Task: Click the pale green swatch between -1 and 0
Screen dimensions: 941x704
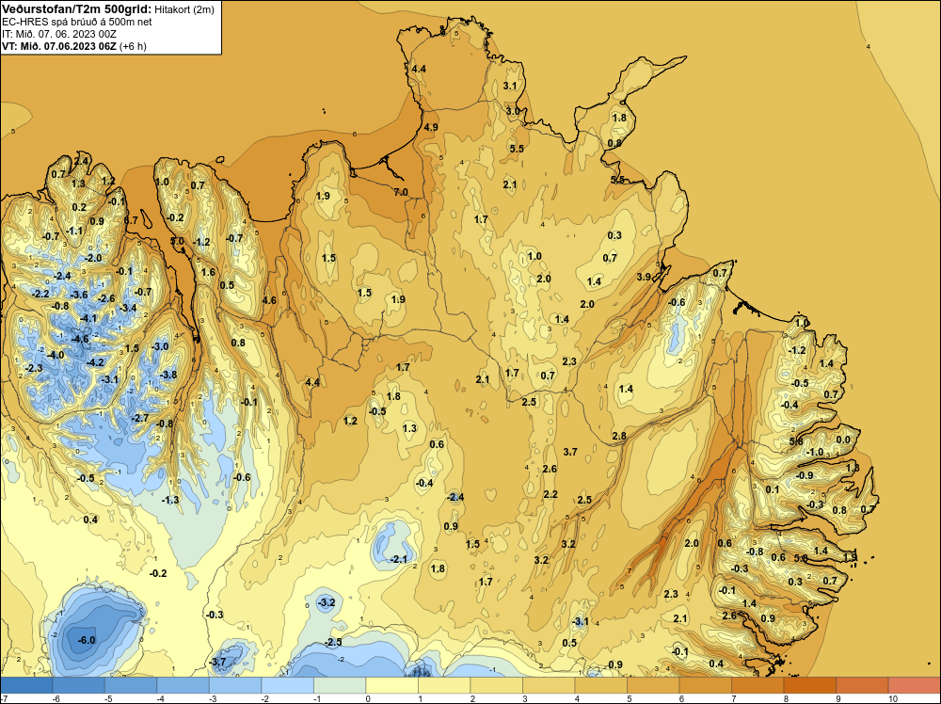Action: [x=340, y=685]
